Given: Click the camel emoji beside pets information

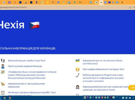Looking at the screenshot, I should 3,84.
